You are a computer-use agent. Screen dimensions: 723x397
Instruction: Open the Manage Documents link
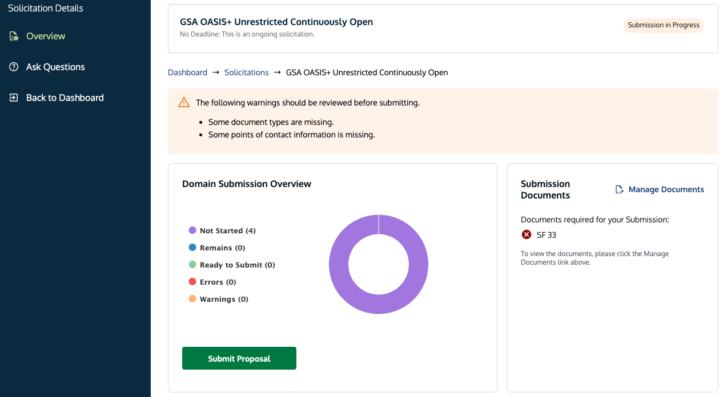click(x=666, y=189)
